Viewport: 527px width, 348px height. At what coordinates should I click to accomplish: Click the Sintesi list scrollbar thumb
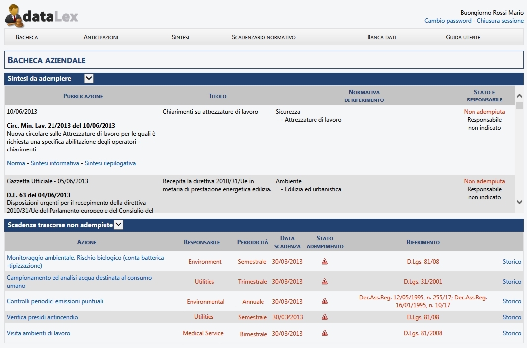click(x=519, y=106)
